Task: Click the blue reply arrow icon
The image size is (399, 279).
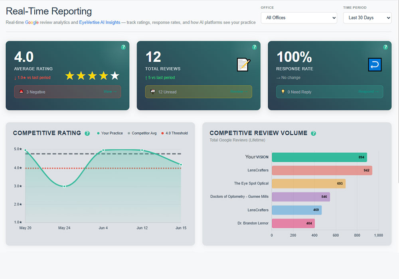Action: (x=375, y=65)
